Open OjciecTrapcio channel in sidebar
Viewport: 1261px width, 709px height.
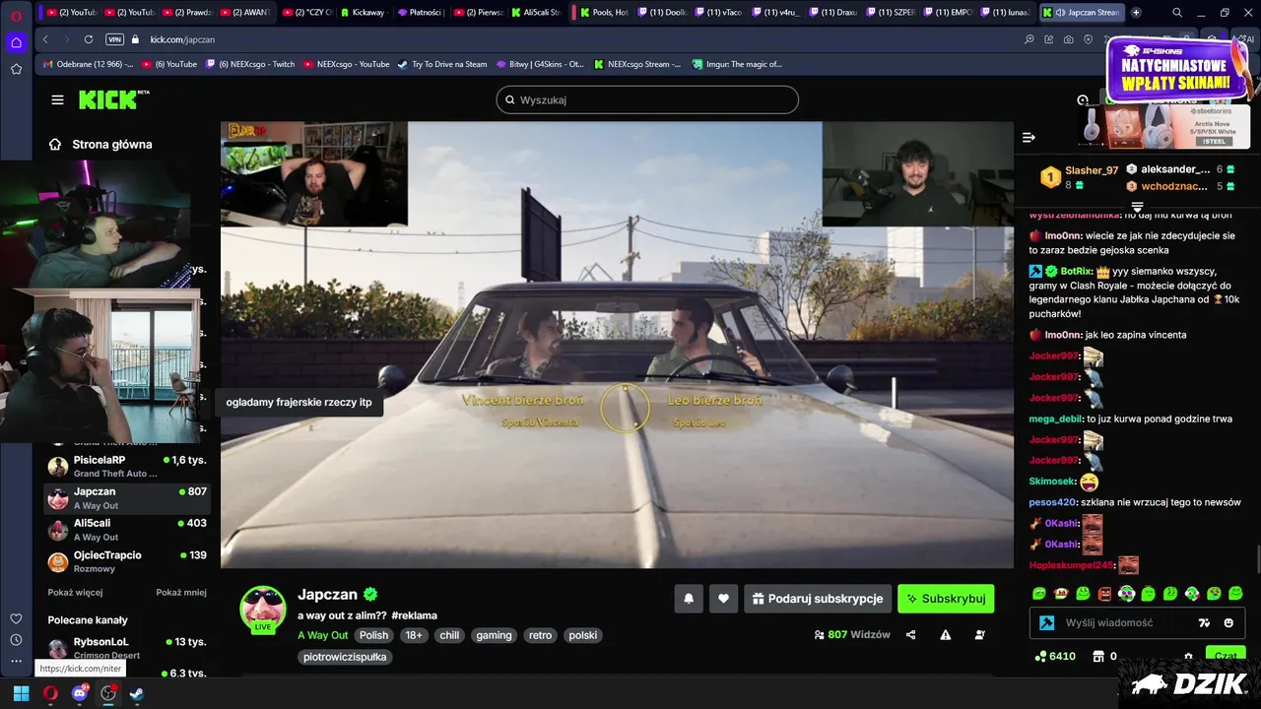point(127,561)
